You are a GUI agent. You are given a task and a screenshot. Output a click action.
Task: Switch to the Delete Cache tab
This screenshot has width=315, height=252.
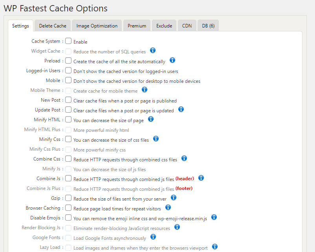(x=53, y=26)
